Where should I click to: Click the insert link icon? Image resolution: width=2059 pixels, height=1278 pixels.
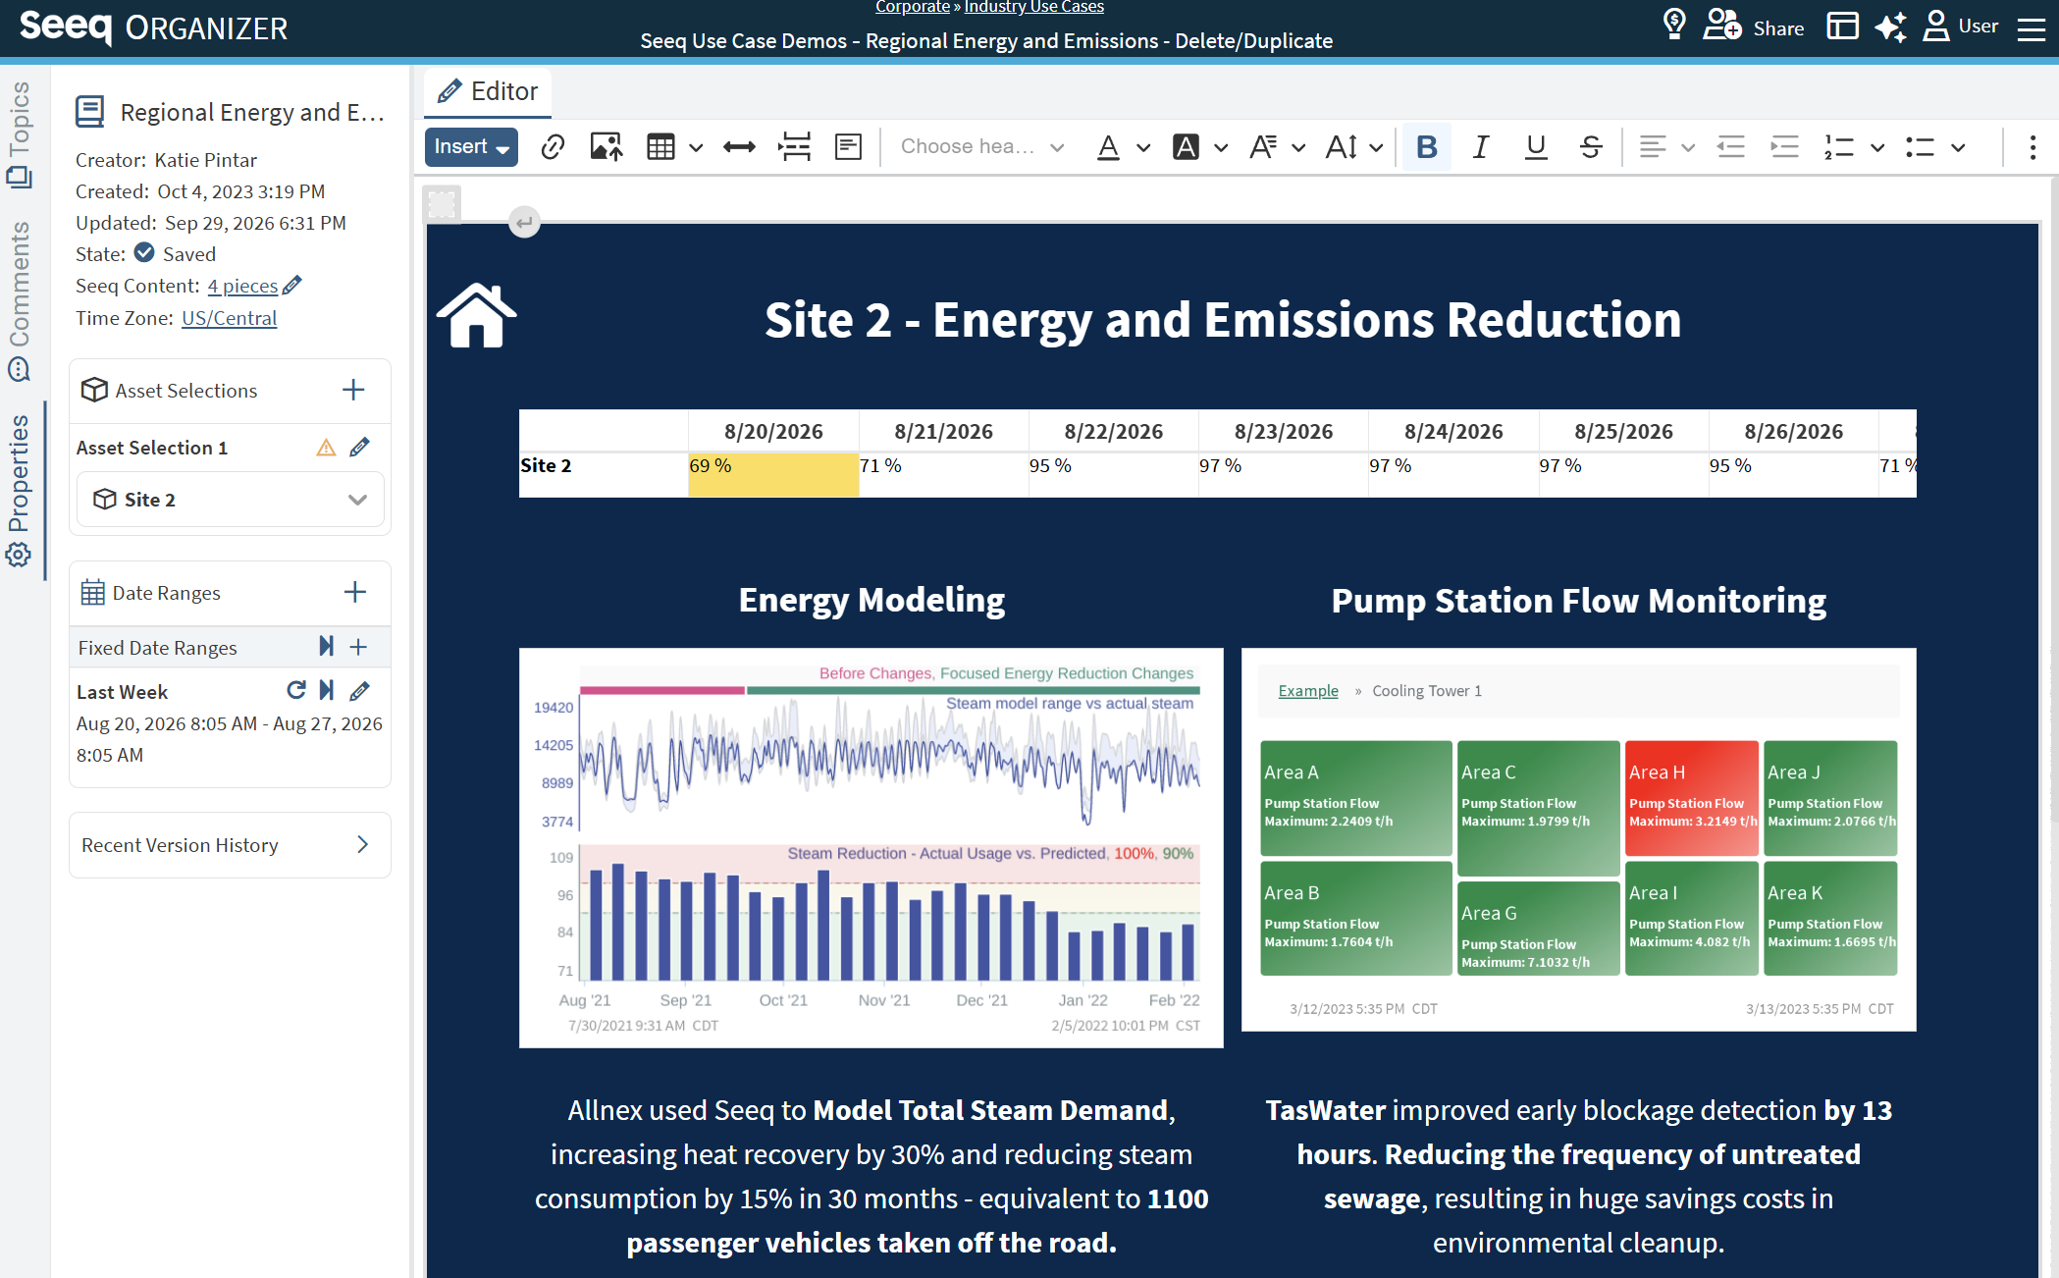[553, 147]
